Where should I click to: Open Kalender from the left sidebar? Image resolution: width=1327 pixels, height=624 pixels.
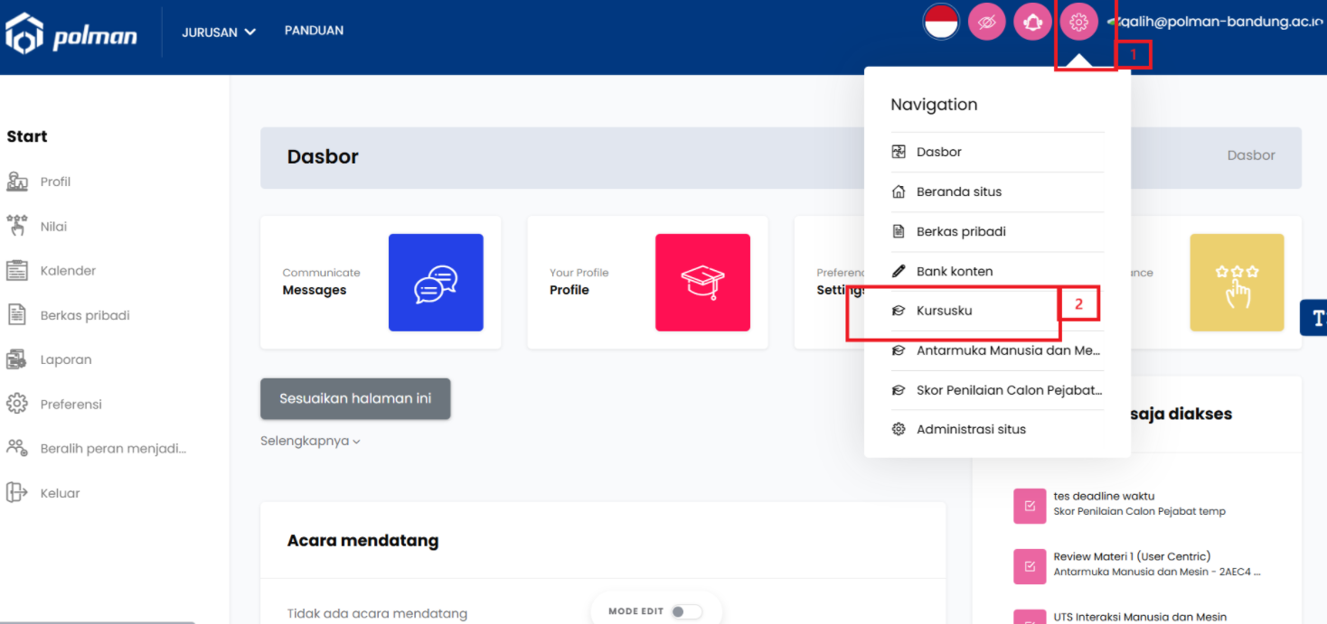pos(68,271)
